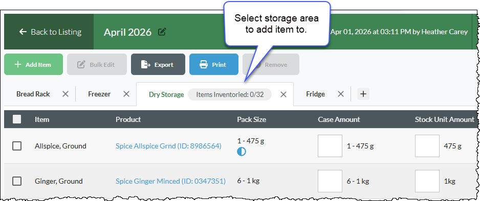The height and width of the screenshot is (201, 480).
Task: Click Ginger, Ground item name
Action: (58, 181)
